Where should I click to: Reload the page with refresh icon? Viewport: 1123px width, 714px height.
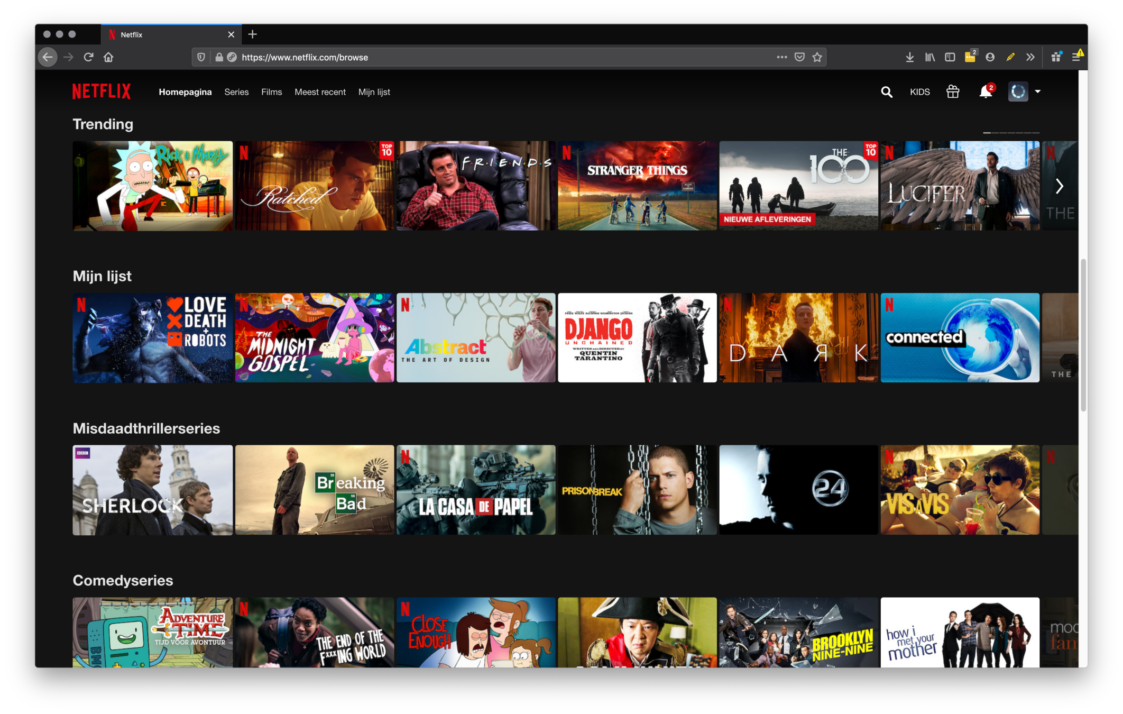[x=88, y=57]
